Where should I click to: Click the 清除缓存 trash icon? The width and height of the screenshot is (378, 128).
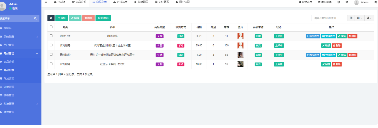coord(319,2)
